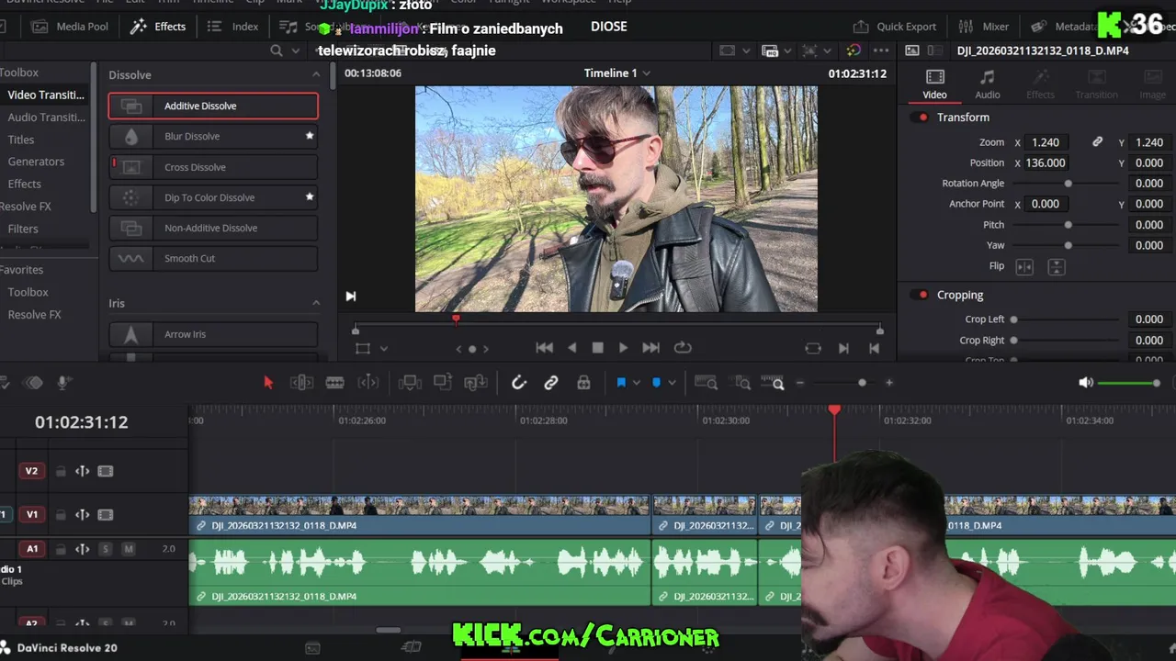The height and width of the screenshot is (661, 1176).
Task: Switch to Transition inspector tab
Action: tap(1097, 84)
